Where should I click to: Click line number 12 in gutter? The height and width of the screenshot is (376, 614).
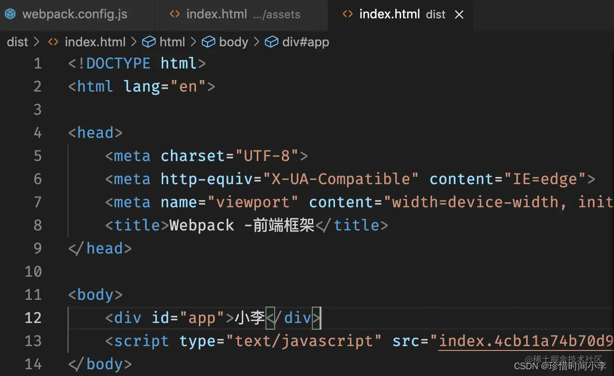33,318
